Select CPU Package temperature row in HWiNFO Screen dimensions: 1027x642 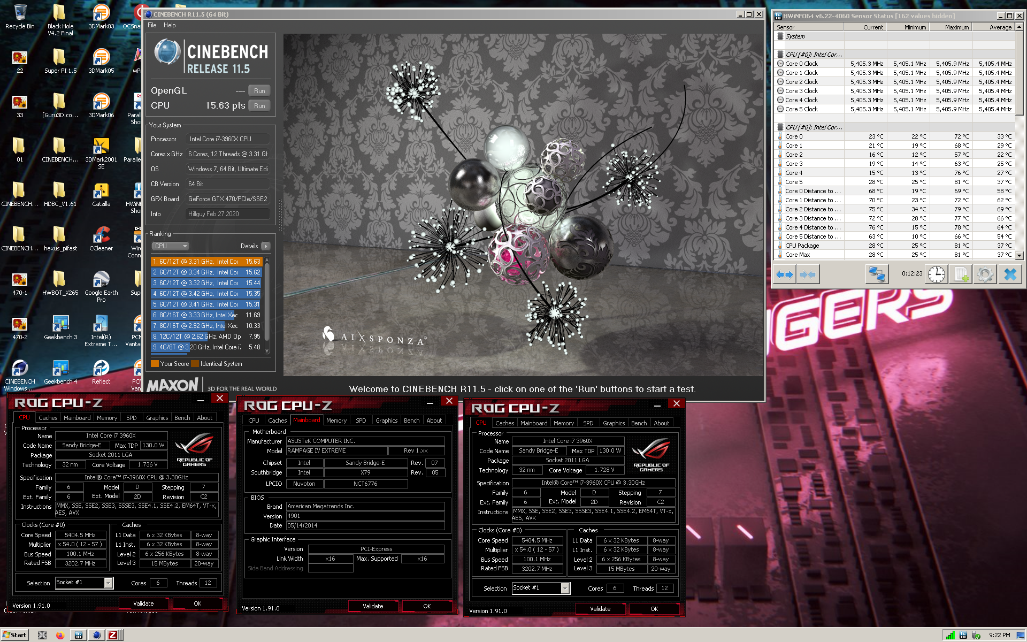[x=894, y=246]
